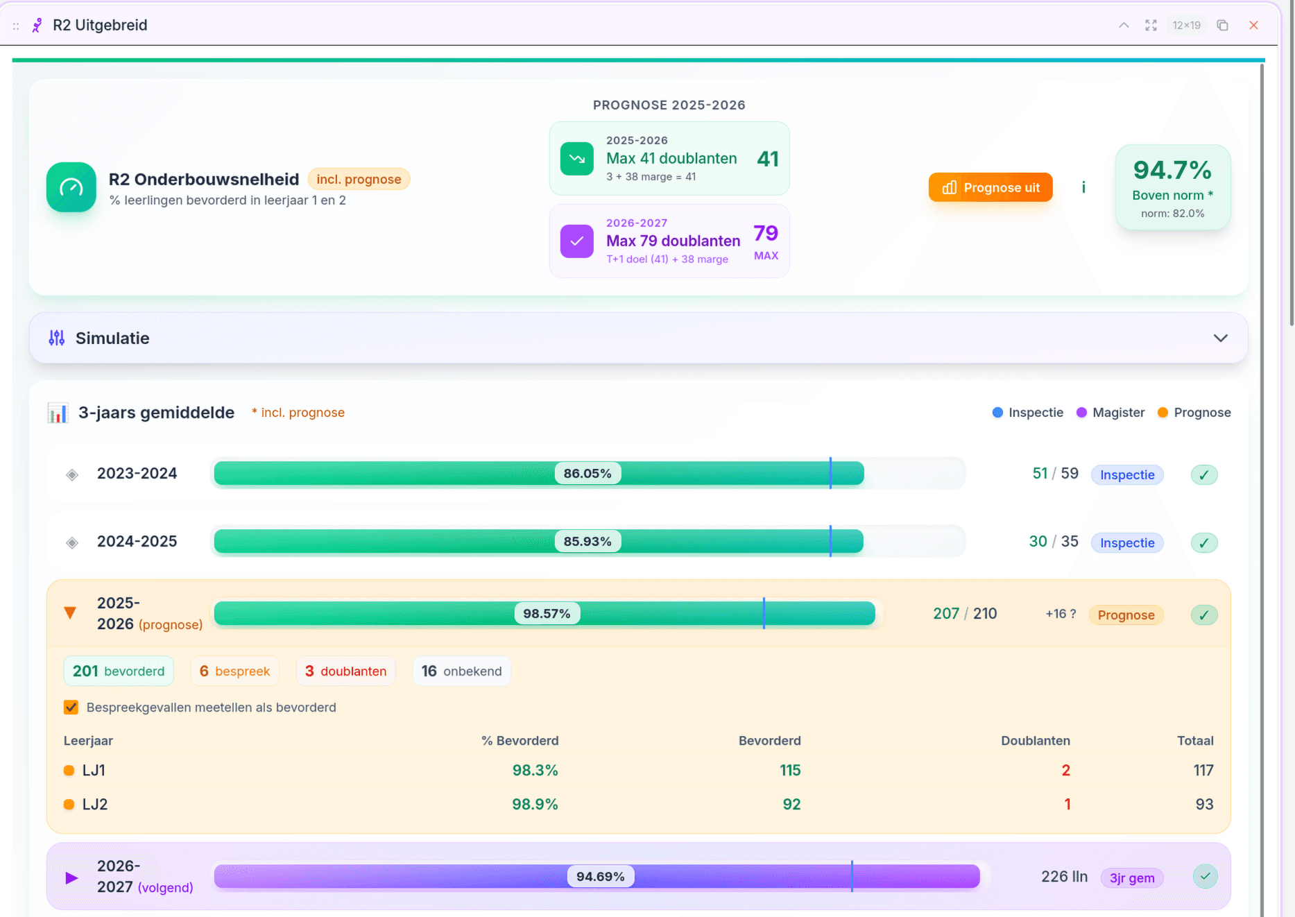The height and width of the screenshot is (917, 1295).
Task: Open the +16 ? link on the prognose row
Action: (1060, 613)
